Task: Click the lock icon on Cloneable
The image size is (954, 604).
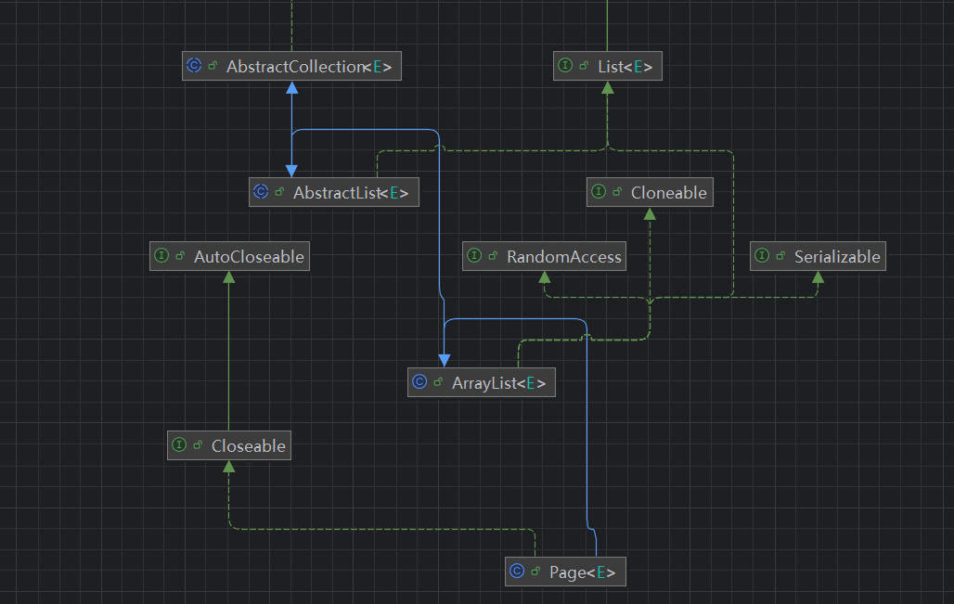Action: coord(617,192)
